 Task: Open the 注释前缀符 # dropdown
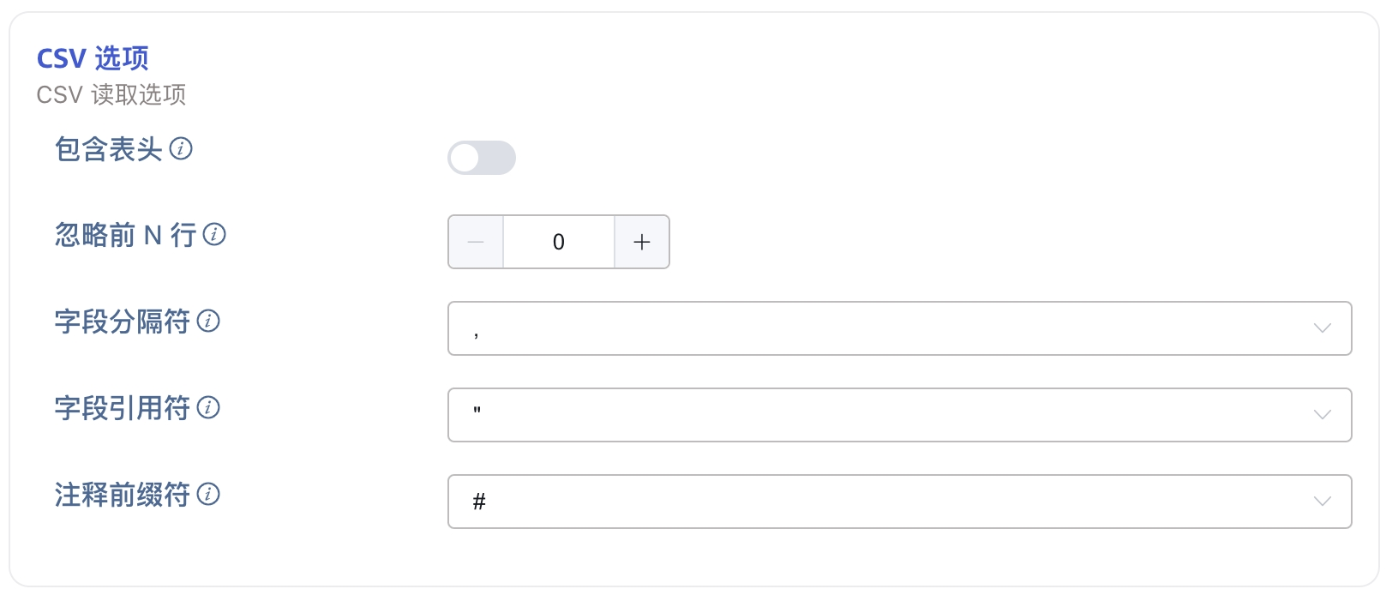tap(899, 502)
